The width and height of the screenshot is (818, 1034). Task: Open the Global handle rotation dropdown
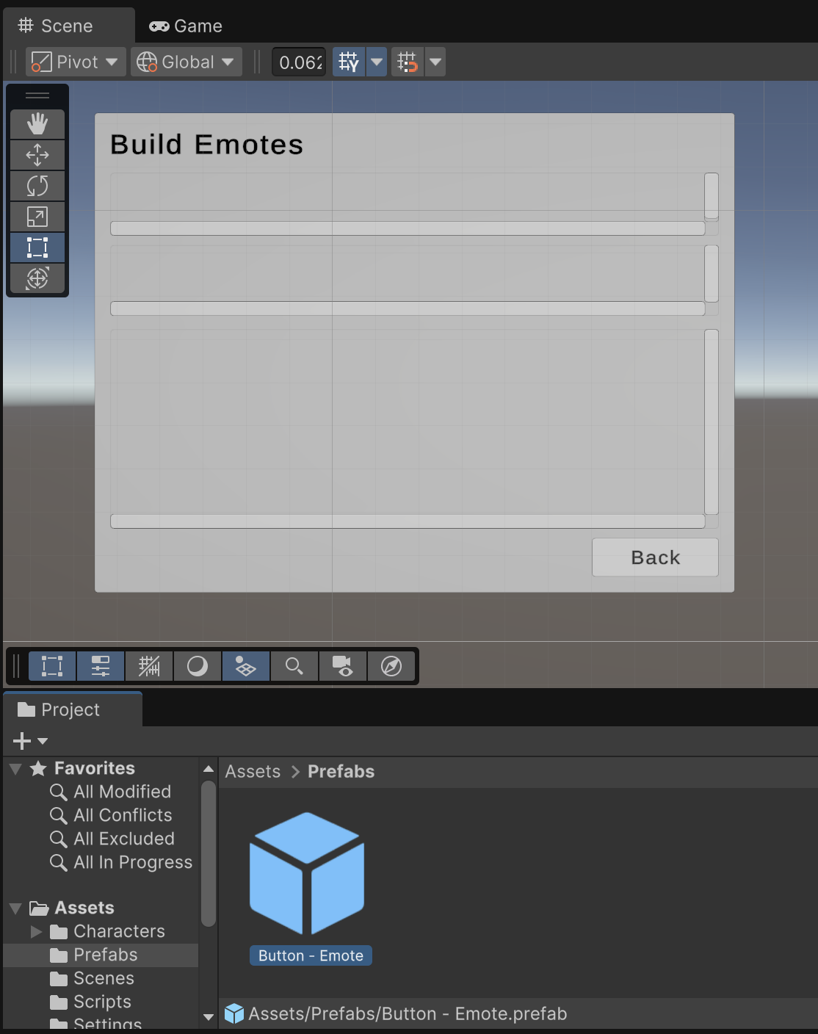click(187, 62)
